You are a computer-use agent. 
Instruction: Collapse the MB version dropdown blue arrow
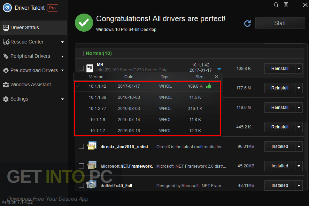click(219, 69)
